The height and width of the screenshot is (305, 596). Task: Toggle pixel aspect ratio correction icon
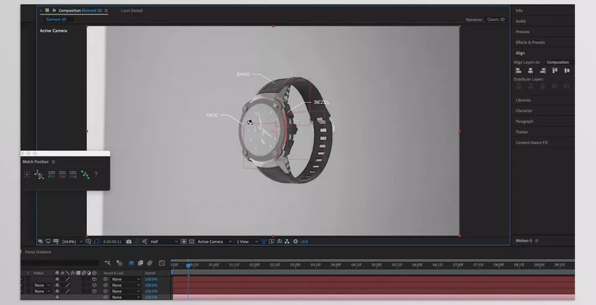[x=263, y=242]
